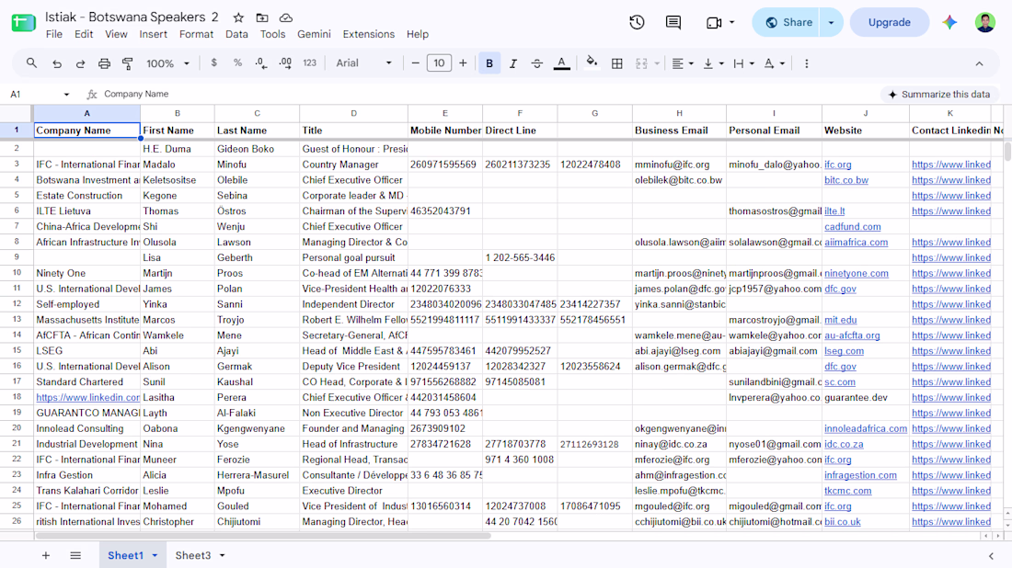Open the fill color picker

[x=592, y=63]
